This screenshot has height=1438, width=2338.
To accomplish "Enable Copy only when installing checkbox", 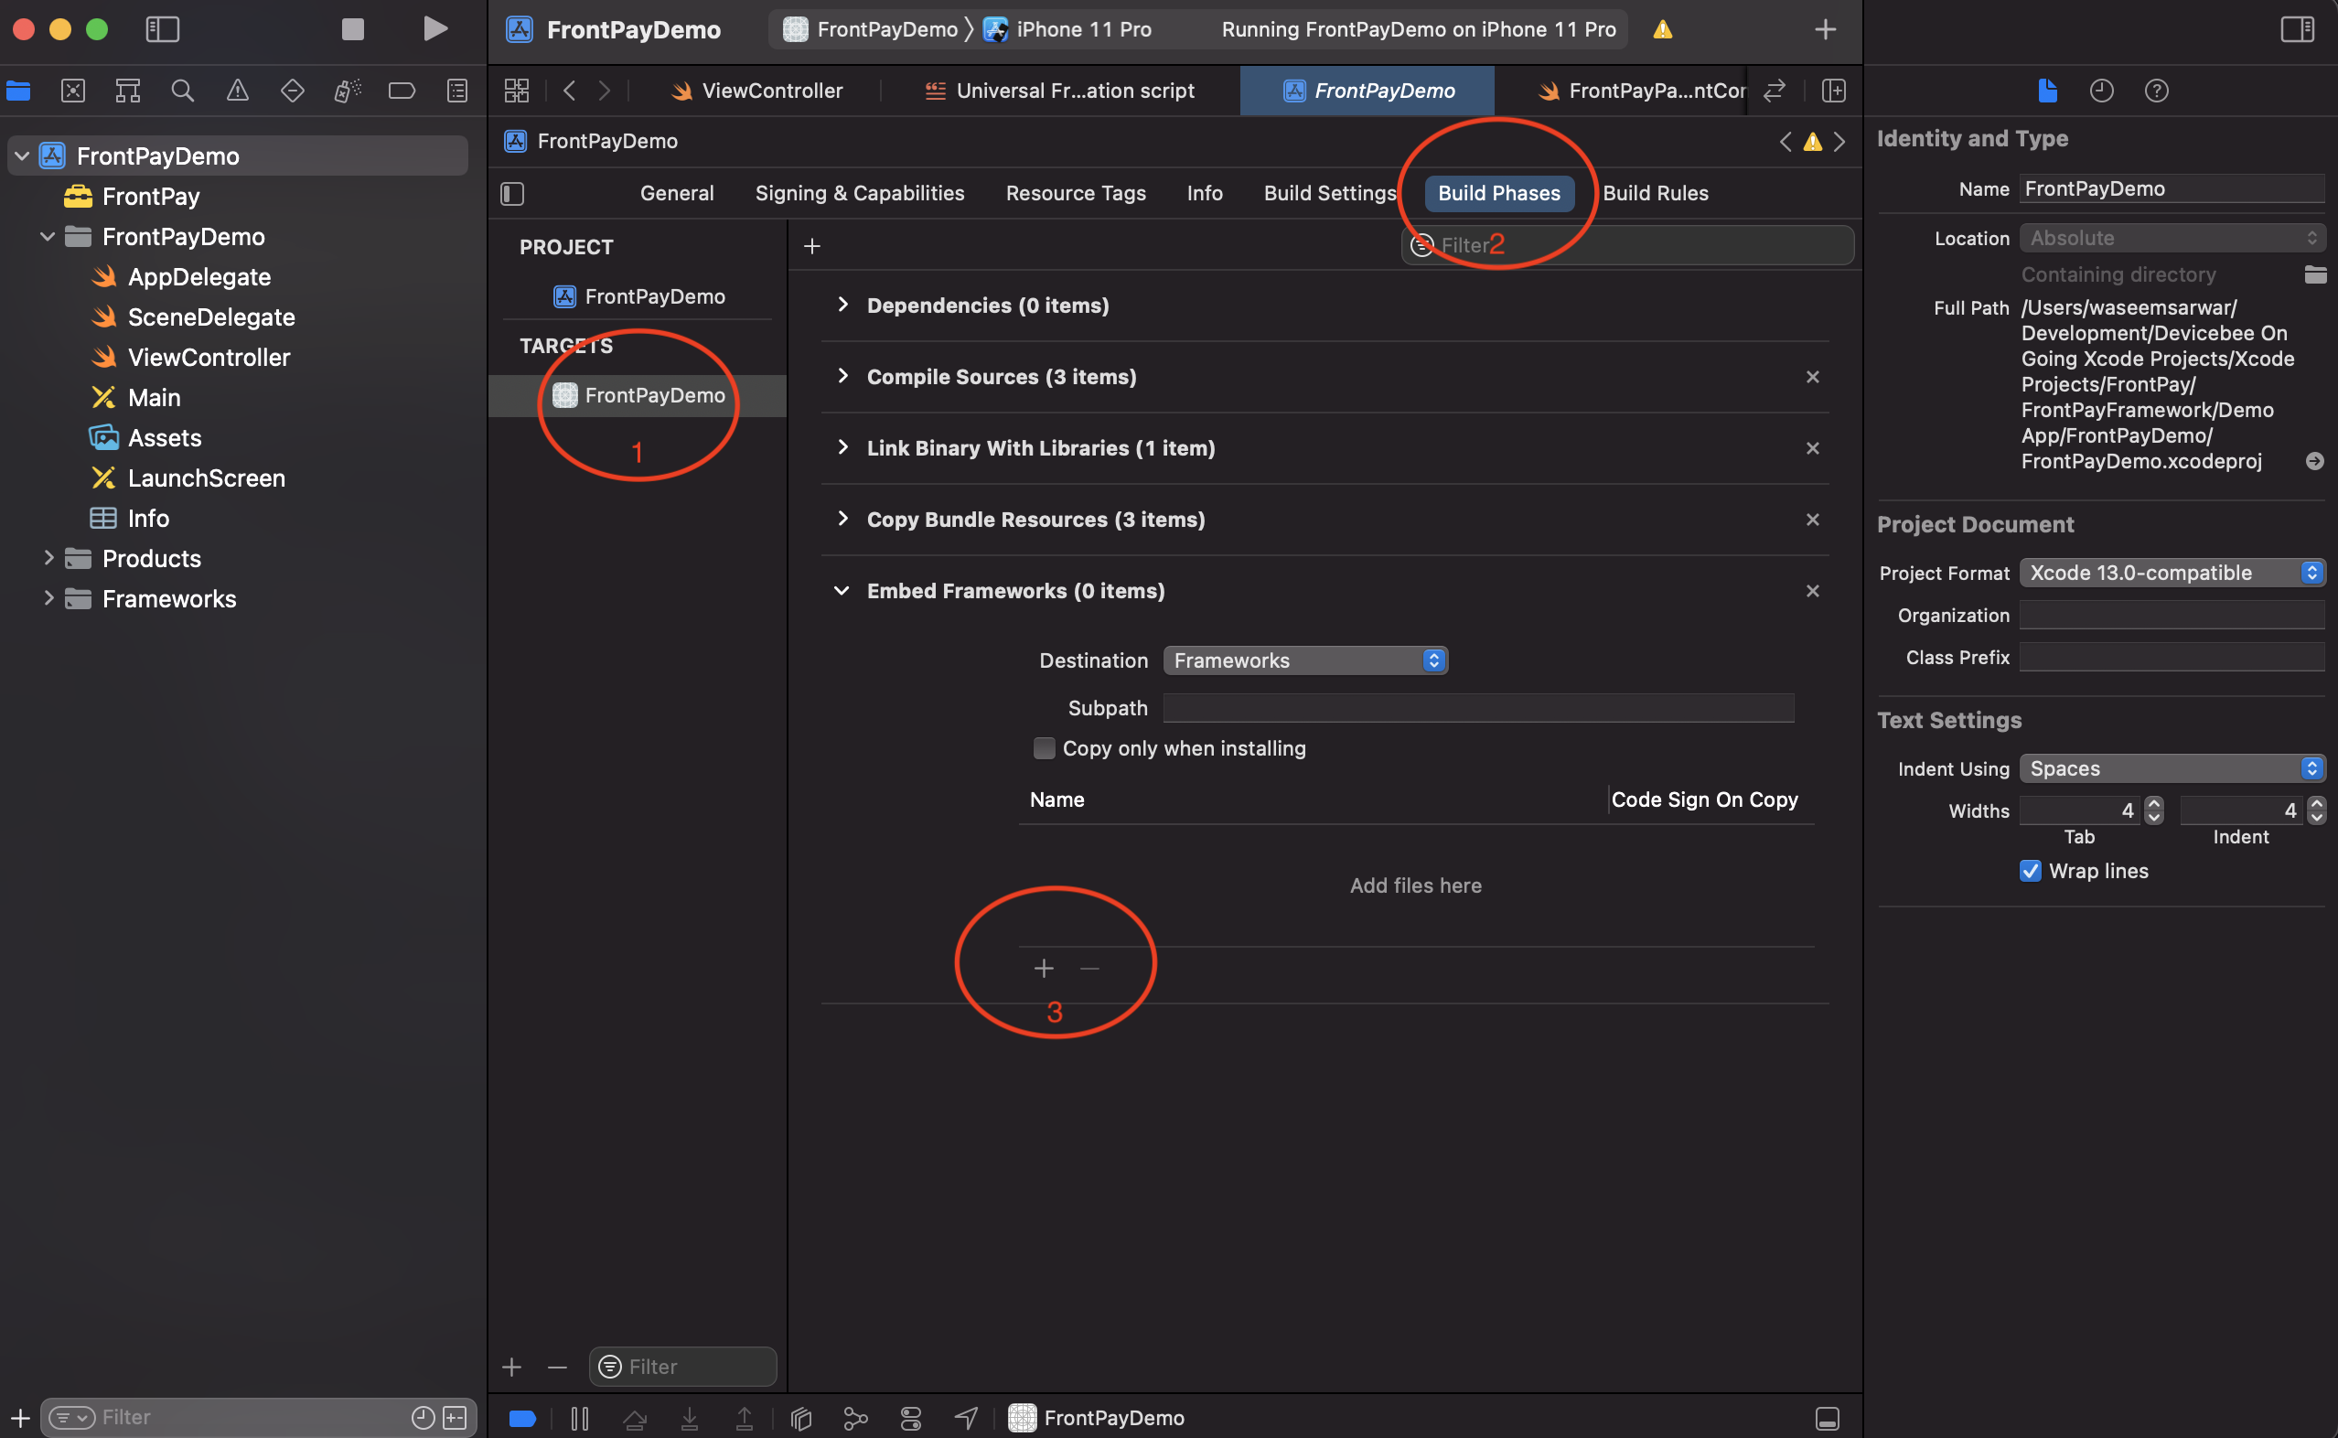I will [x=1044, y=748].
